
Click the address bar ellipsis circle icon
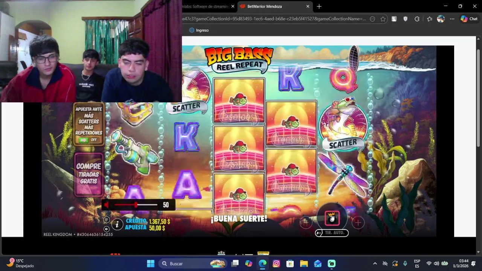tap(372, 19)
